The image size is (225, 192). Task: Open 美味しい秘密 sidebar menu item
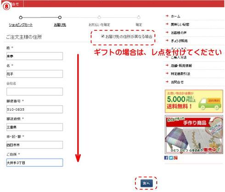click(x=180, y=24)
